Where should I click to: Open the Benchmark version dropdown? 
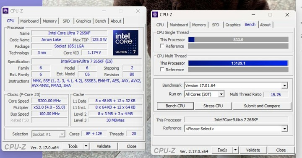tap(284, 85)
